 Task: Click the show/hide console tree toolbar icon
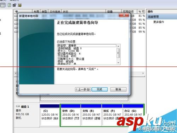coord(3,5)
